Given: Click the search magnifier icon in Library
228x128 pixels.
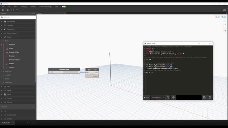Looking at the screenshot, I should click(2, 17).
